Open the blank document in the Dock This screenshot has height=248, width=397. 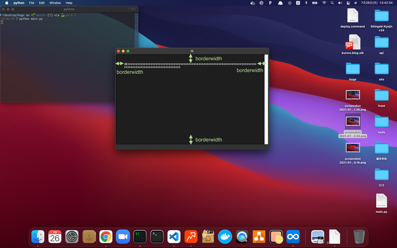pos(334,236)
